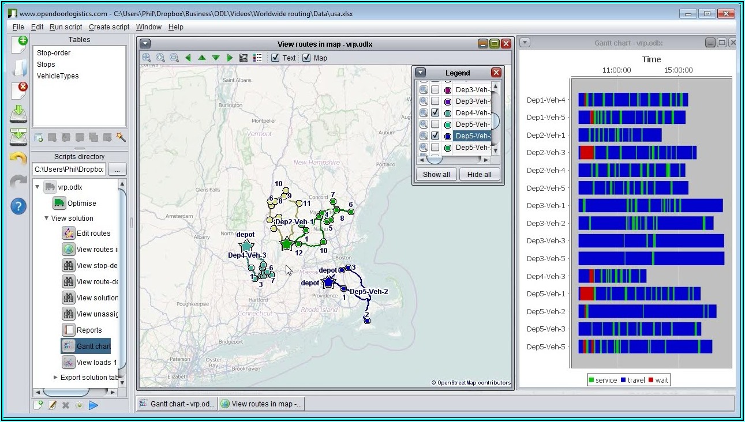Click the Hide all button in Legend
This screenshot has width=745, height=422.
pos(480,175)
